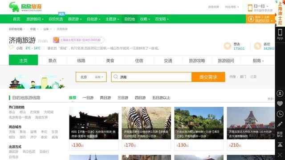Click the 山东 breadcrumb link
Viewport: 285px width, 160px height.
click(x=46, y=29)
